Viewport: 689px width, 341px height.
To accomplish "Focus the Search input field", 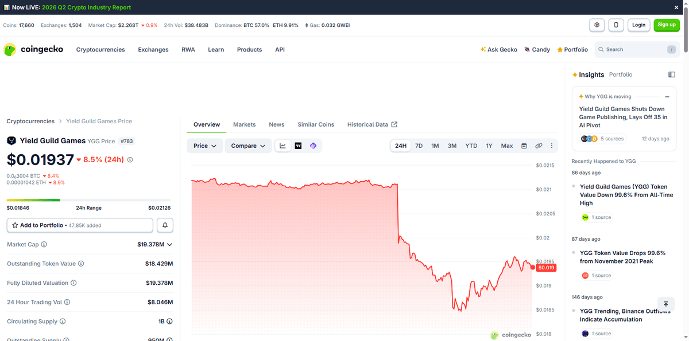I will tap(637, 50).
